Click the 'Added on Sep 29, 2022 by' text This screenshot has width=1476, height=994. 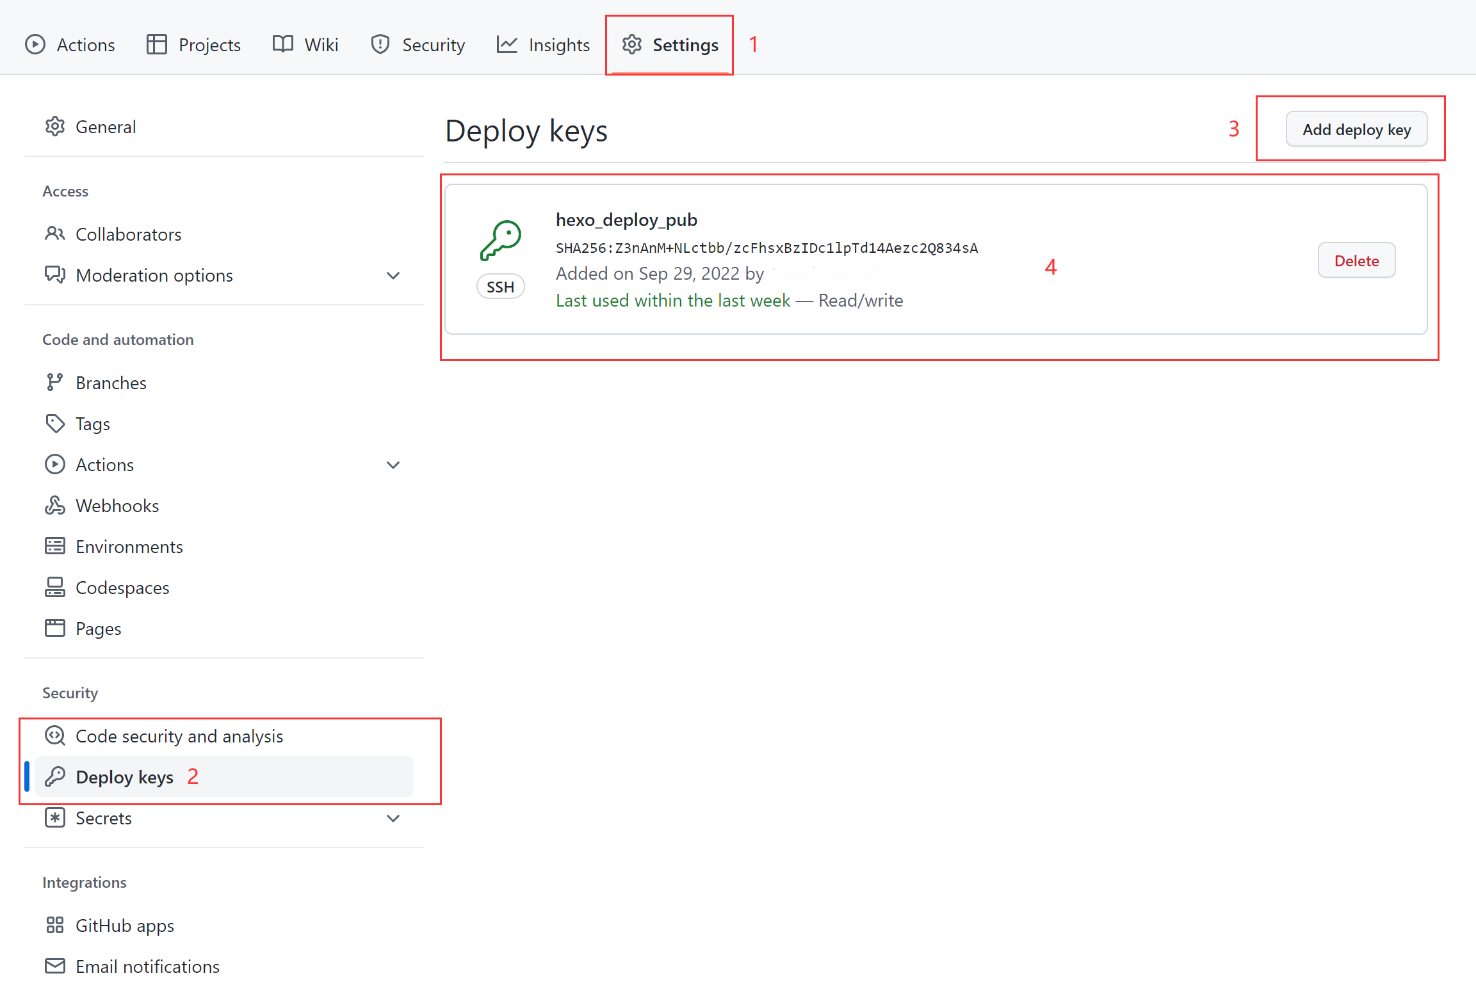[x=660, y=273]
